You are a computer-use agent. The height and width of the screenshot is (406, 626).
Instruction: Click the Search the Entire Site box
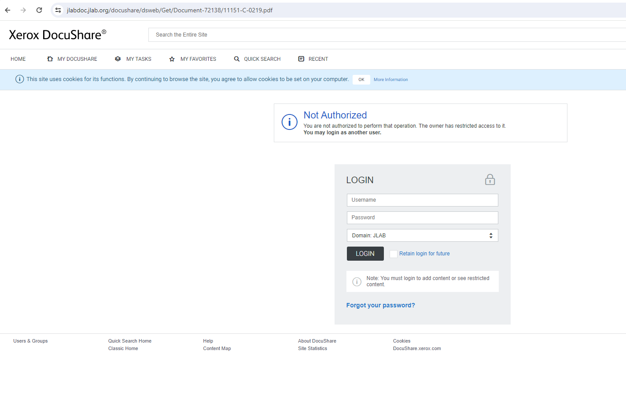click(x=387, y=35)
